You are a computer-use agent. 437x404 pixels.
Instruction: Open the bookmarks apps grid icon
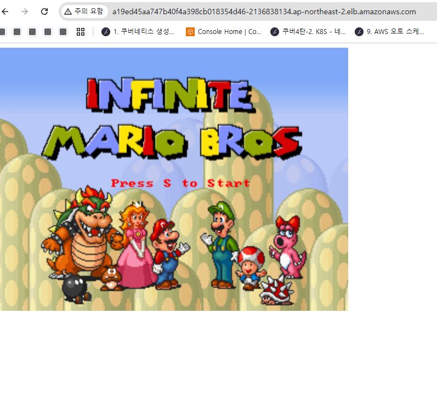point(81,32)
